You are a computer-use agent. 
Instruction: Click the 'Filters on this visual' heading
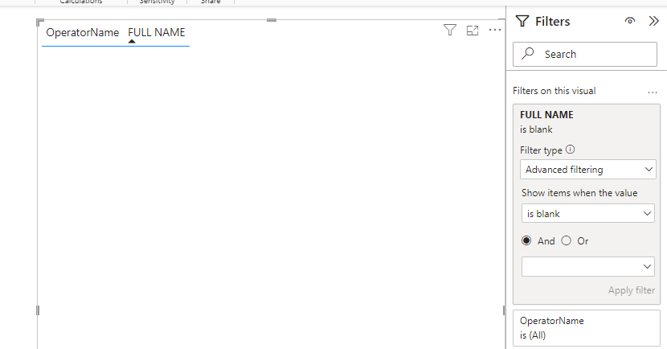[x=554, y=91]
